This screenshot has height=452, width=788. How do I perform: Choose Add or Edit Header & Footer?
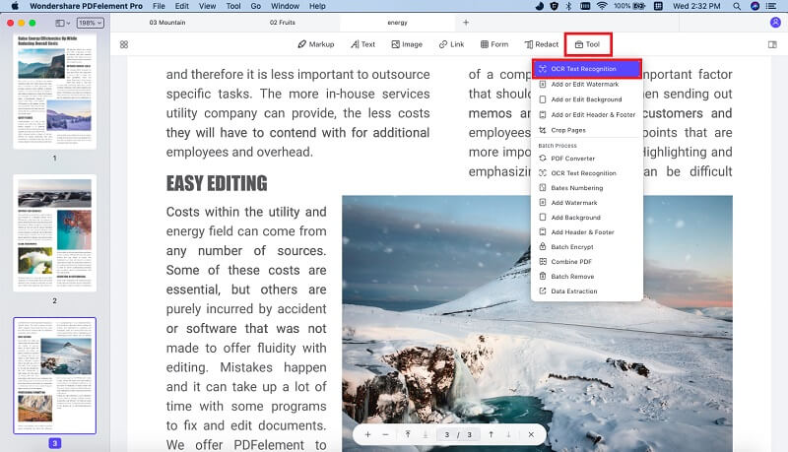pos(587,114)
